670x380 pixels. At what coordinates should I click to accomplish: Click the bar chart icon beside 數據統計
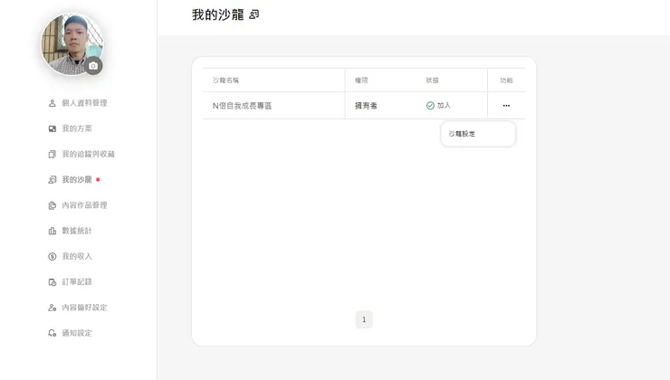(53, 231)
